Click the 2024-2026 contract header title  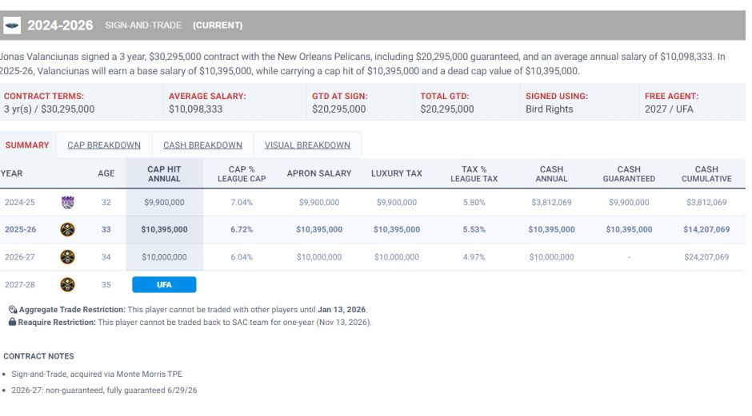[x=60, y=26]
